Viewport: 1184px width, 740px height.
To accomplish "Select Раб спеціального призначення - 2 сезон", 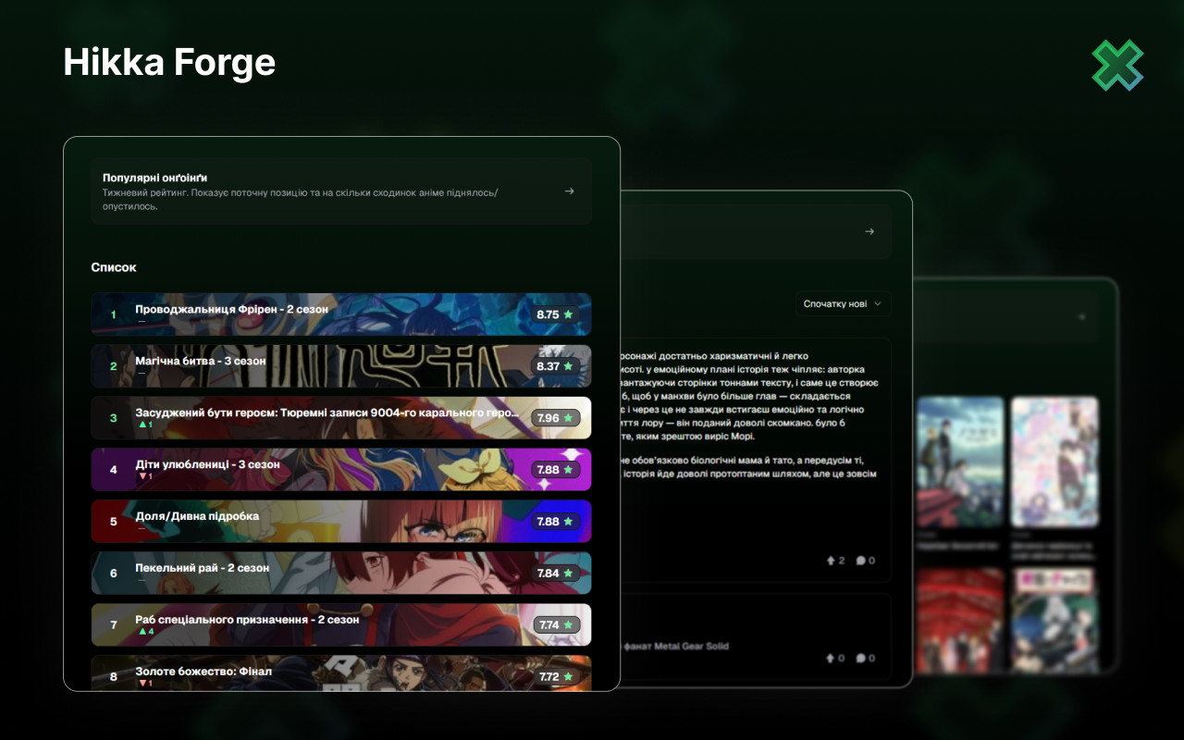I will (x=341, y=625).
